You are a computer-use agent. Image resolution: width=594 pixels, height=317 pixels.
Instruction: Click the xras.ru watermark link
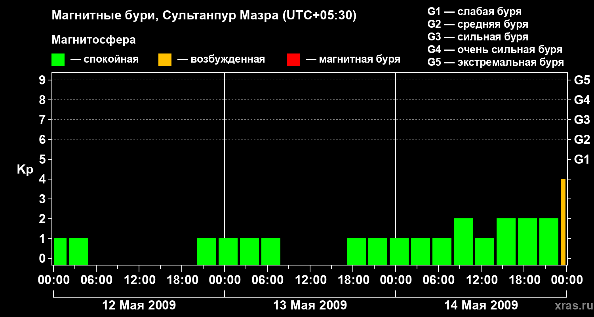pyautogui.click(x=572, y=306)
